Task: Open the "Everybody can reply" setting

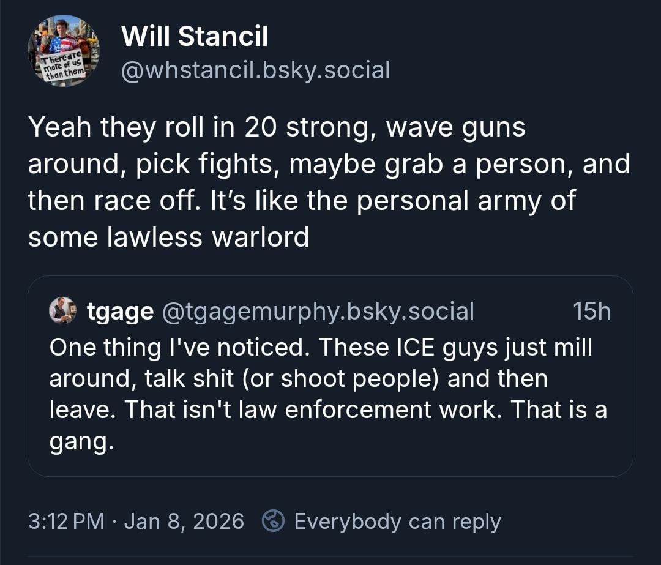Action: [x=397, y=522]
